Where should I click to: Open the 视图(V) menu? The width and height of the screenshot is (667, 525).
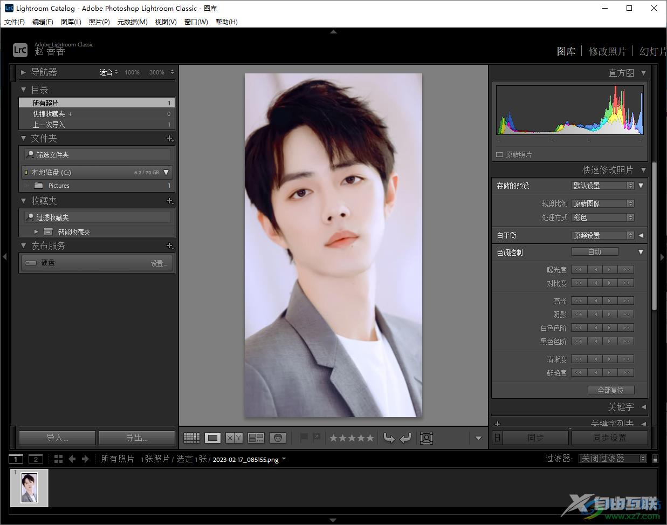click(x=166, y=22)
